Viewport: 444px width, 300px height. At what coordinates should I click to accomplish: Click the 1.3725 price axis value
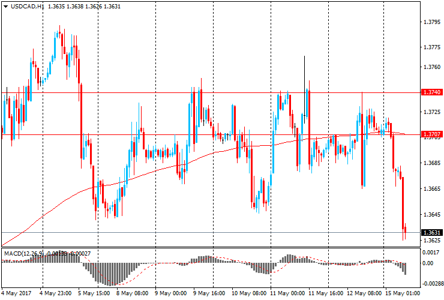432,112
